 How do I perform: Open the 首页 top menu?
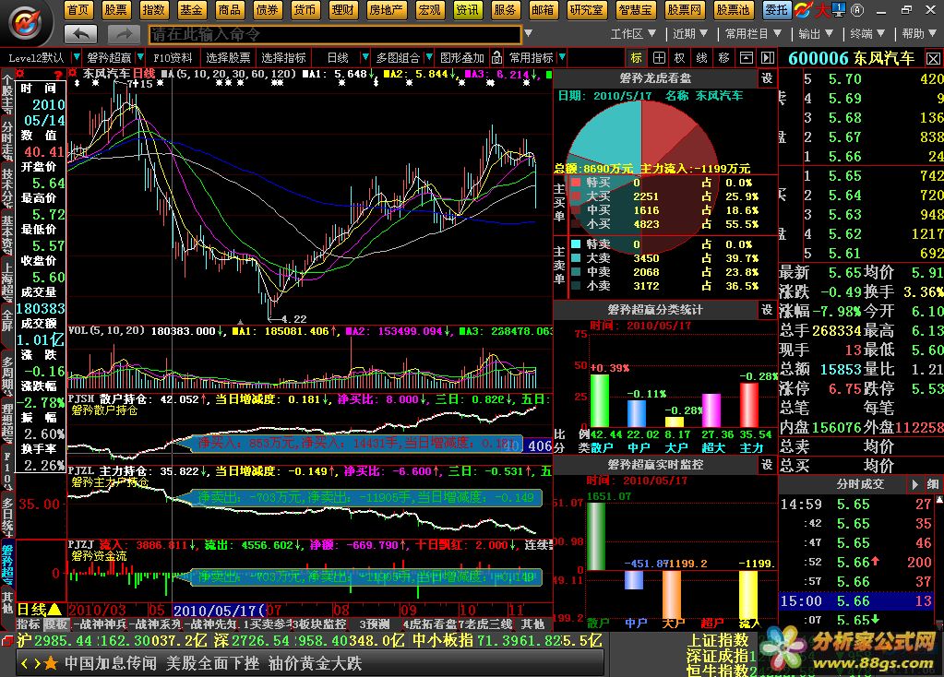click(x=78, y=9)
